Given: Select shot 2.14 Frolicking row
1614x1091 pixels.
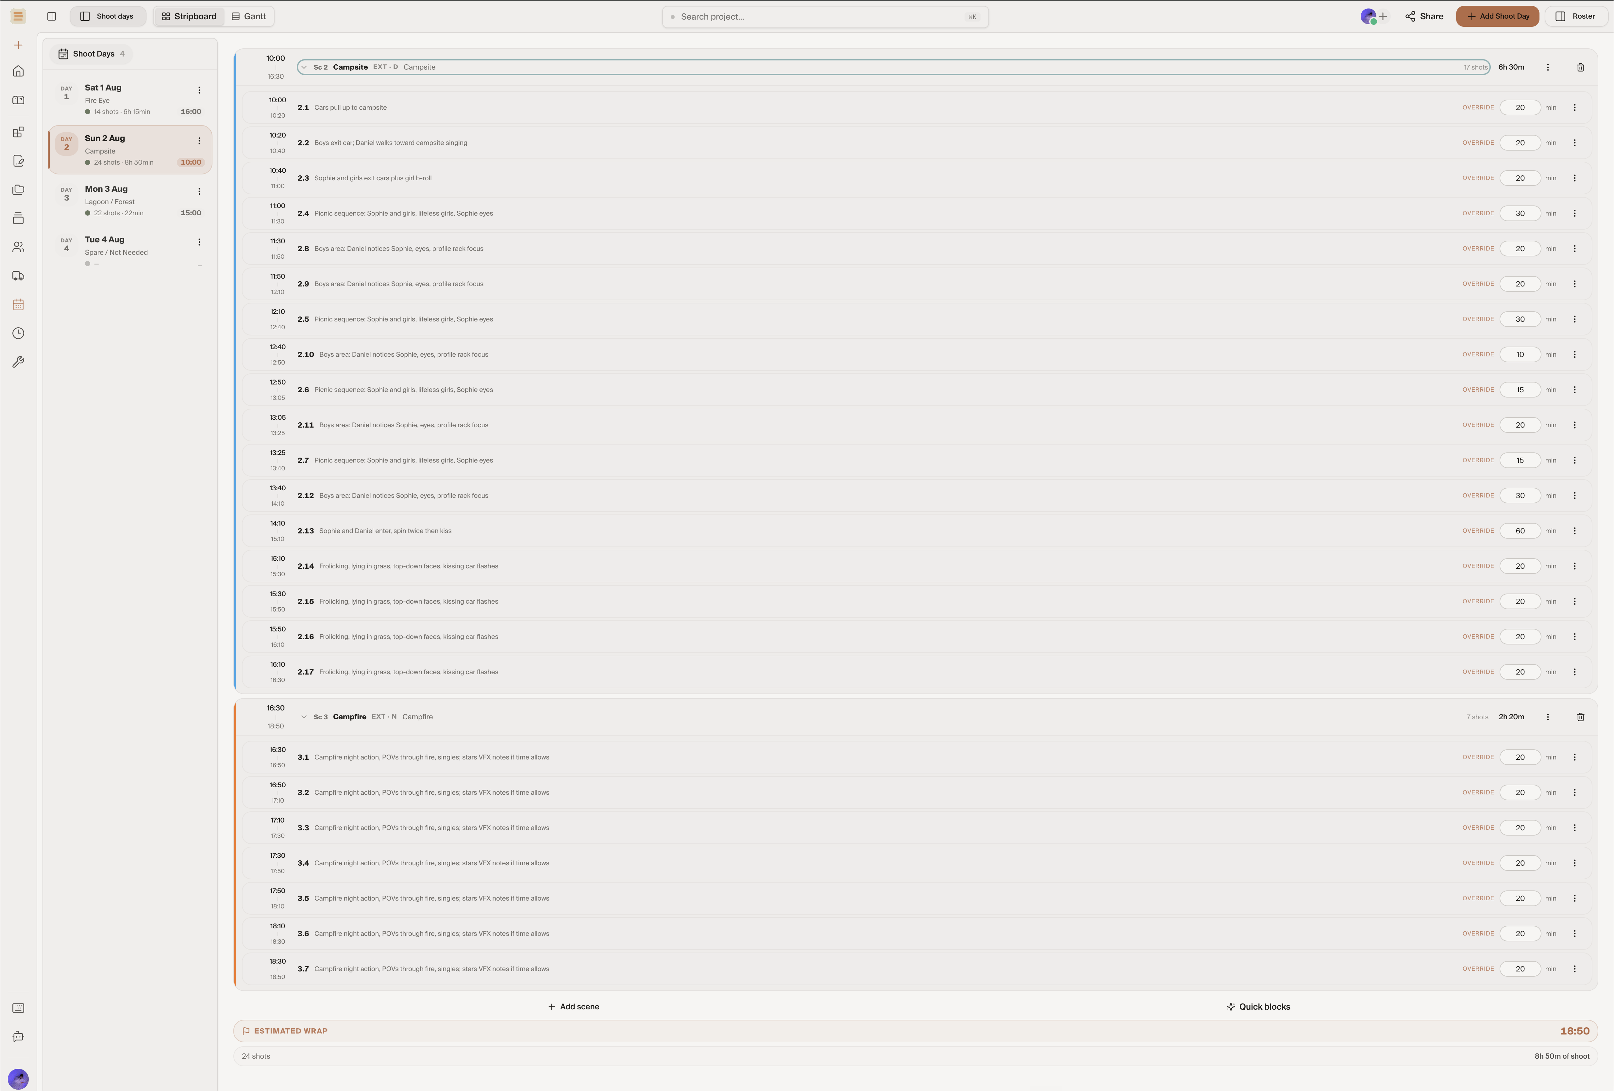Looking at the screenshot, I should (917, 566).
